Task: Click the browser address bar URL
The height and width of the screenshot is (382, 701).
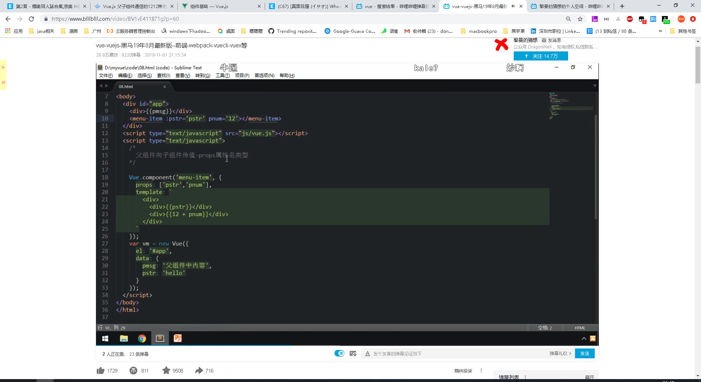Action: pos(115,19)
